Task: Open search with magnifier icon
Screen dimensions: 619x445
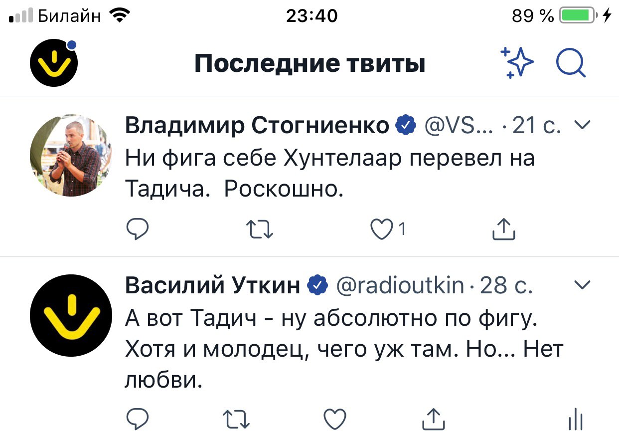Action: [x=571, y=64]
